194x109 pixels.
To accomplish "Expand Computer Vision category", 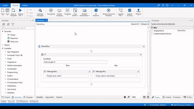I will [5, 55].
